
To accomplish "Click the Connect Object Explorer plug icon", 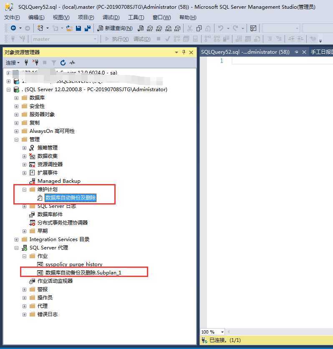I will tap(26, 63).
